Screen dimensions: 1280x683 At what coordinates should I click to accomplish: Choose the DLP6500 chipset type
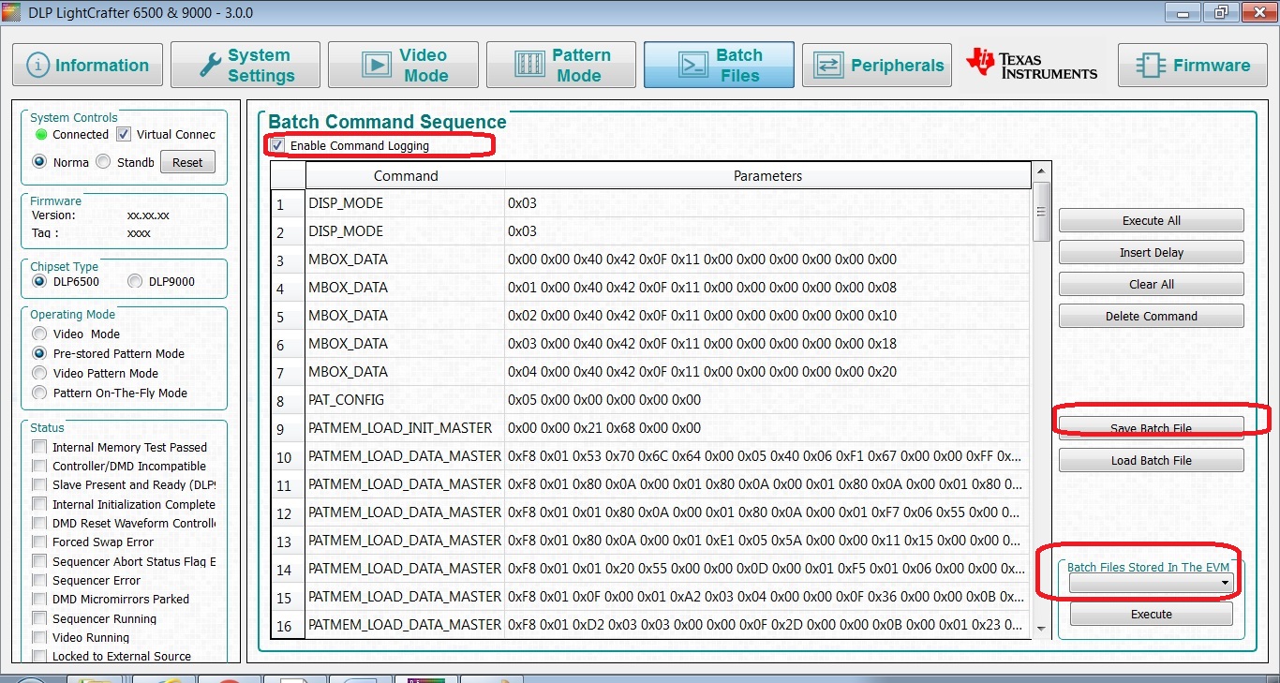pos(39,282)
